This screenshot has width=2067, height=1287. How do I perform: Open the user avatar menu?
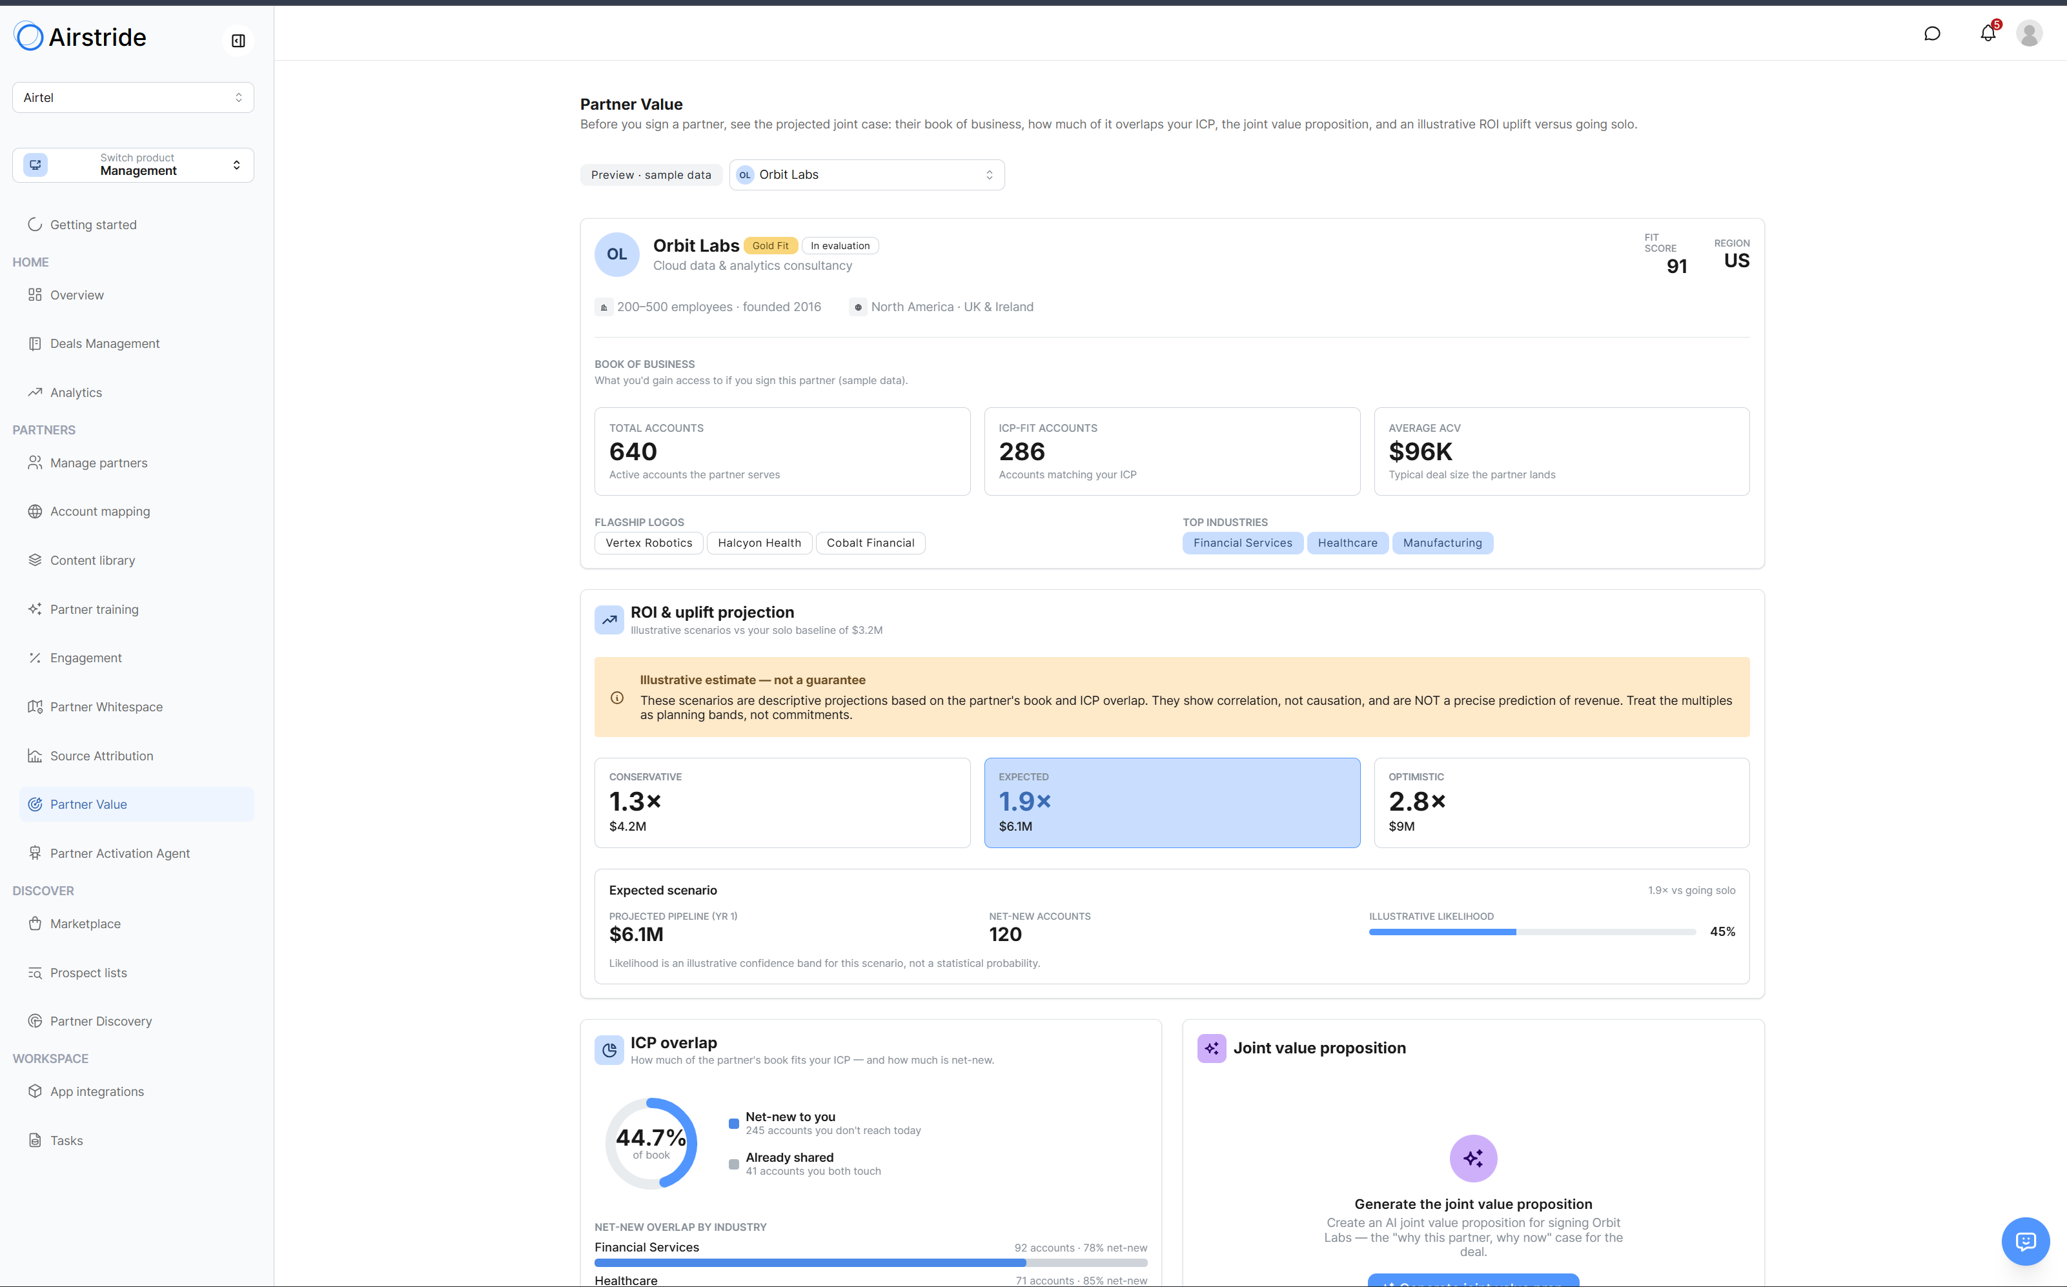pos(2030,33)
